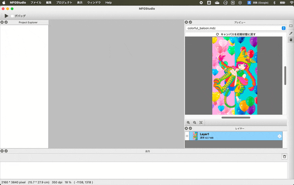Select the eyedropper tool in side toolbar
This screenshot has height=185, width=294.
[290, 33]
